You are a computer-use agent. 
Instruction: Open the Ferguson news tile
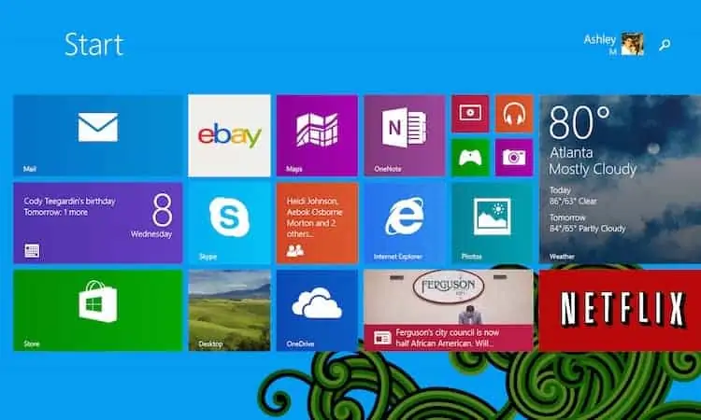[449, 310]
